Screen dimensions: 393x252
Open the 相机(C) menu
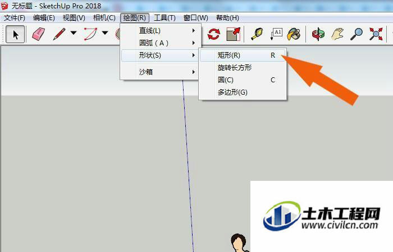(x=104, y=18)
